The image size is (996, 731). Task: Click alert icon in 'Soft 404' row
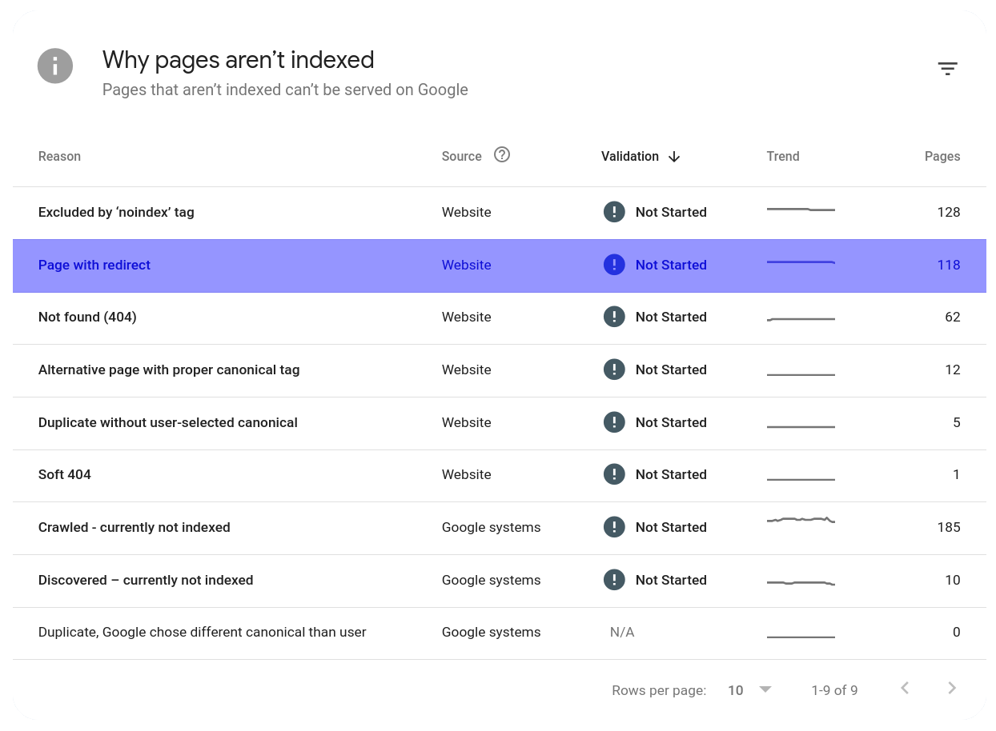point(614,474)
